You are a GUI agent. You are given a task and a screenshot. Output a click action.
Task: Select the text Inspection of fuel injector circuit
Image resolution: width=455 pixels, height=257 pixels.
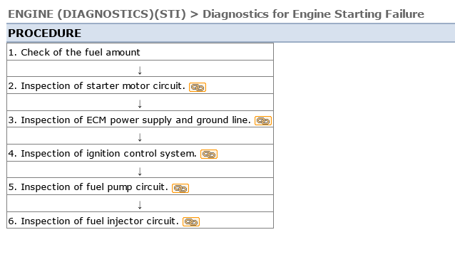[100, 221]
